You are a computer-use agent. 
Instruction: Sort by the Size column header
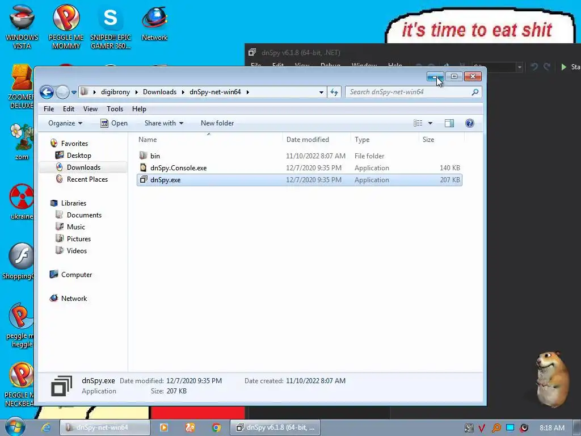[x=428, y=140]
